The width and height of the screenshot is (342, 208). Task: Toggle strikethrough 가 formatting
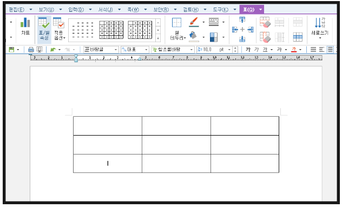pyautogui.click(x=279, y=50)
